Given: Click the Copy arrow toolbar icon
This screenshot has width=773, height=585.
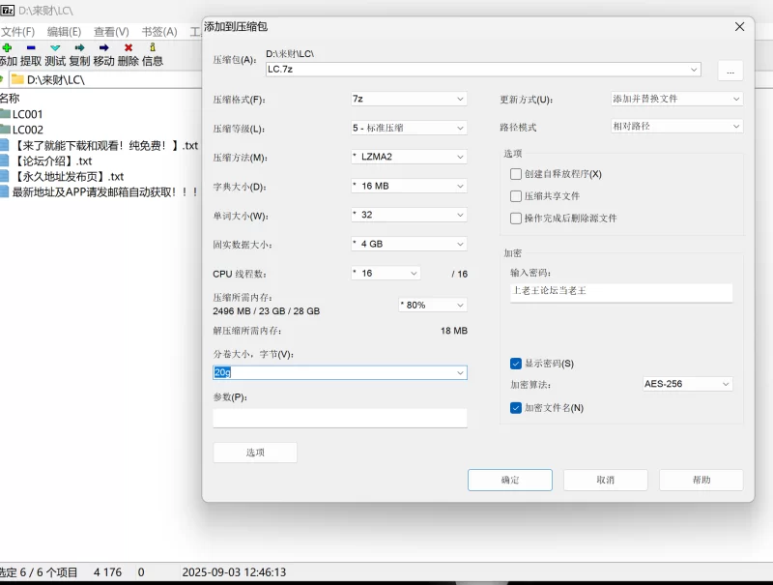Looking at the screenshot, I should click(79, 47).
